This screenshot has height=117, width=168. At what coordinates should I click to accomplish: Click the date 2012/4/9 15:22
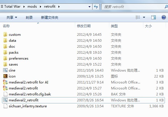click(x=89, y=64)
